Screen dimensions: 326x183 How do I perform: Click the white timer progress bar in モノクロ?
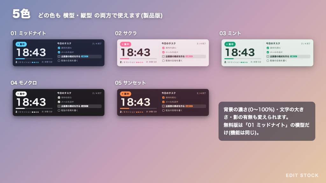click(x=34, y=108)
